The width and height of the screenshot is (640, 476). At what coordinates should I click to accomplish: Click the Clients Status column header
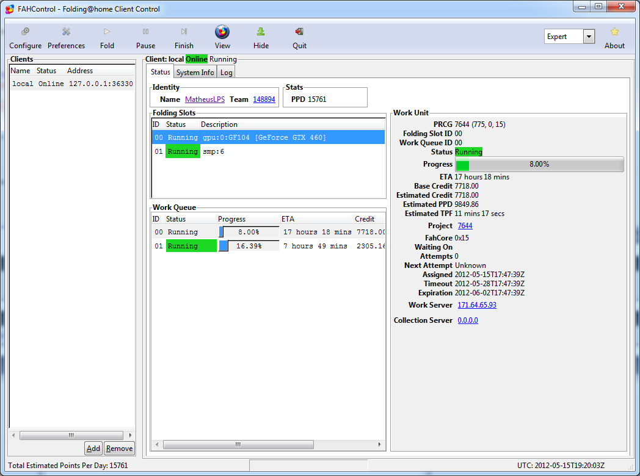click(x=50, y=71)
